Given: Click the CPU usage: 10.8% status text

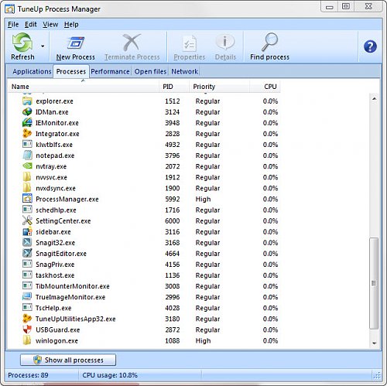Looking at the screenshot, I should click(110, 375).
